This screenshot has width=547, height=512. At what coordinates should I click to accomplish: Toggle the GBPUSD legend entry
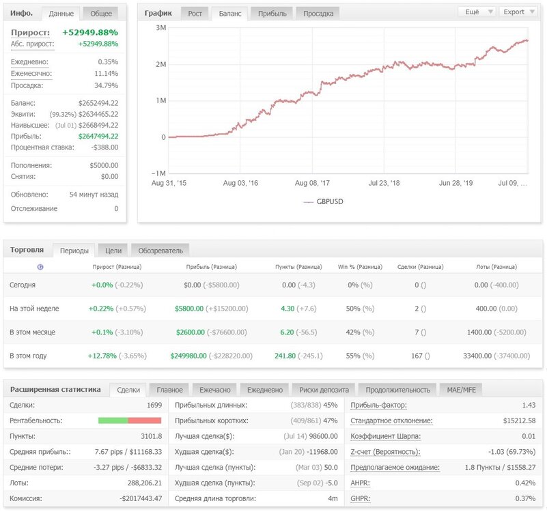coord(324,201)
